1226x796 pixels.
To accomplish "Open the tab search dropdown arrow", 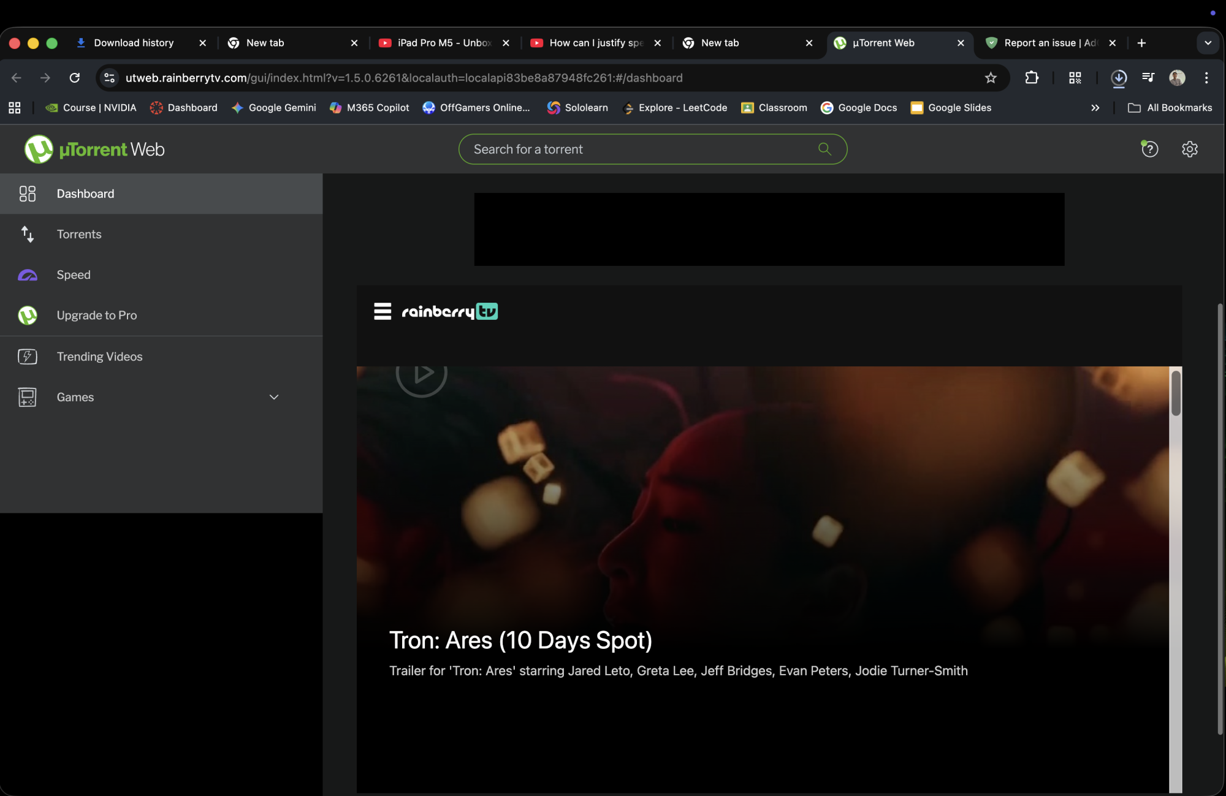I will [x=1208, y=43].
